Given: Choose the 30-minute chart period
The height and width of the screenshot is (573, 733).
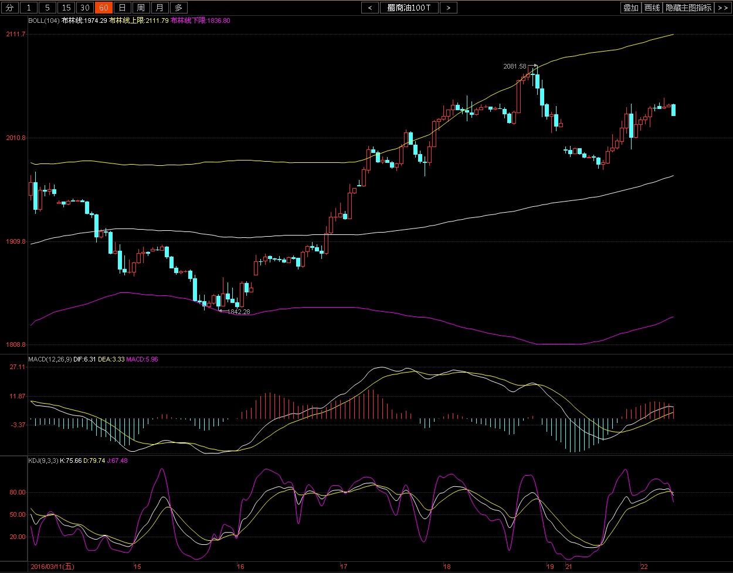Looking at the screenshot, I should tap(85, 8).
